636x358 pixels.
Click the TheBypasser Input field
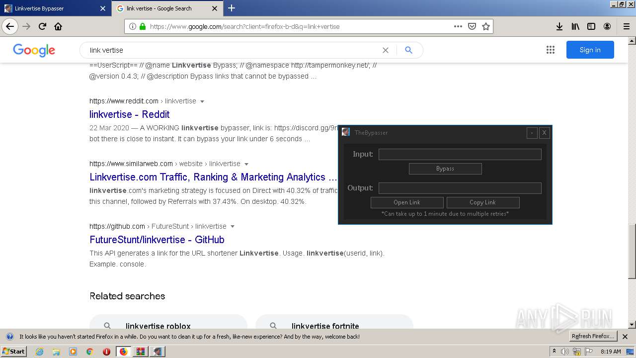point(460,155)
